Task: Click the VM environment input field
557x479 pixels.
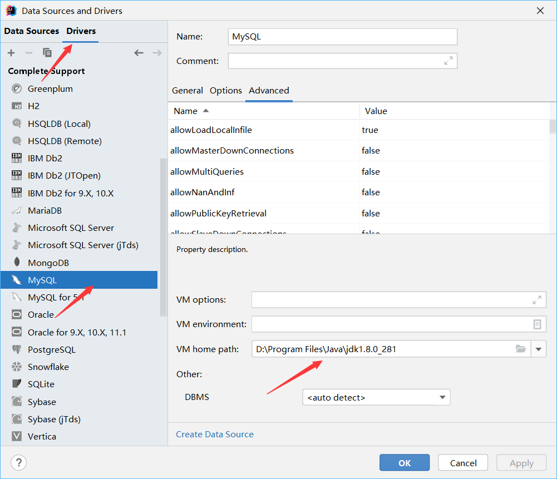Action: [399, 324]
